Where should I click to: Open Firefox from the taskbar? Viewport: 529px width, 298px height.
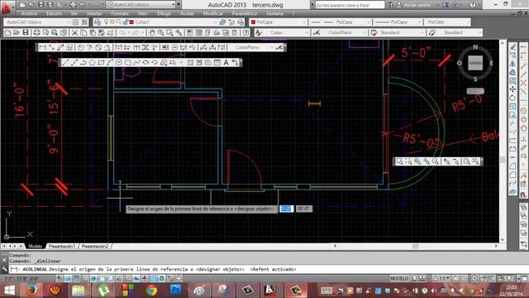tap(31, 291)
